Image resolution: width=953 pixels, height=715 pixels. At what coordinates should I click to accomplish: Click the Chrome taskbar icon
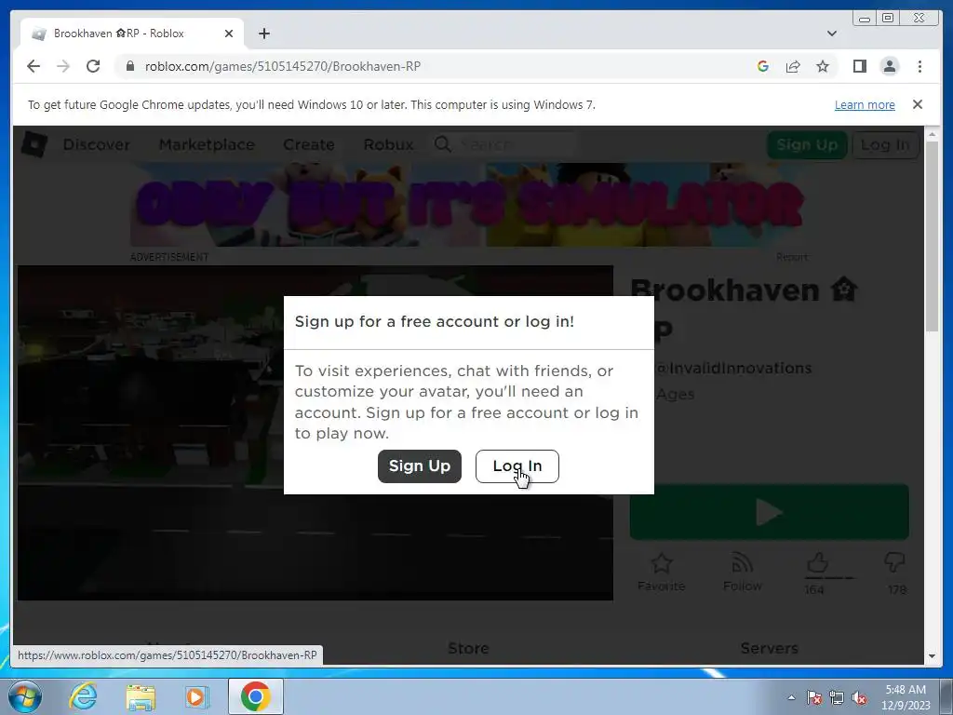(x=255, y=696)
